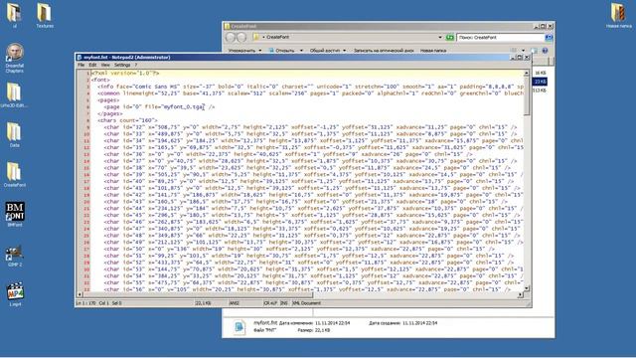Image resolution: width=636 pixels, height=358 pixels.
Task: Click the CR+LF line ending status field
Action: pos(270,303)
